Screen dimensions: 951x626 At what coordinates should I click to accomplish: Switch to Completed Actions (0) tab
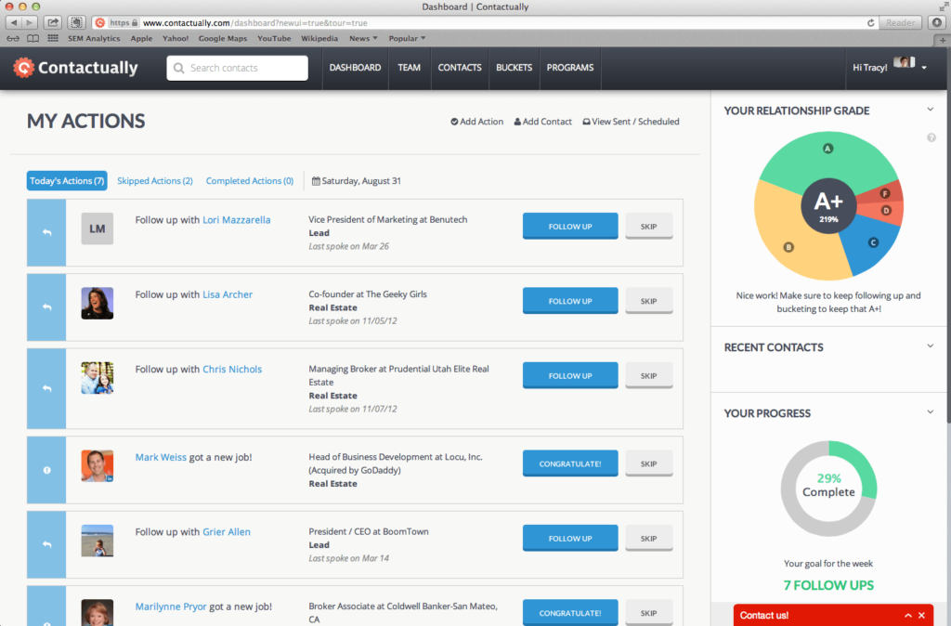[250, 181]
